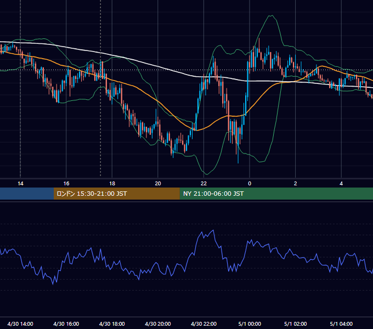Click the 4 hour label on price chart axis
Image resolution: width=373 pixels, height=329 pixels.
[341, 184]
